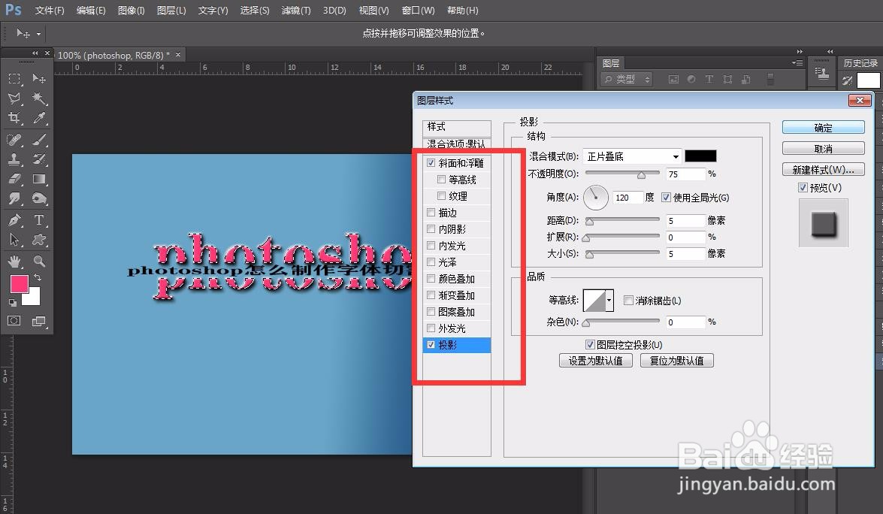The width and height of the screenshot is (883, 514).
Task: Select the History Brush tool
Action: click(x=39, y=159)
